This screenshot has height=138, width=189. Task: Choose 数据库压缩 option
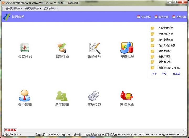[164, 62]
